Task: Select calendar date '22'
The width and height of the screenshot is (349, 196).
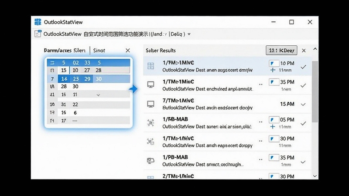Action: coord(75,105)
